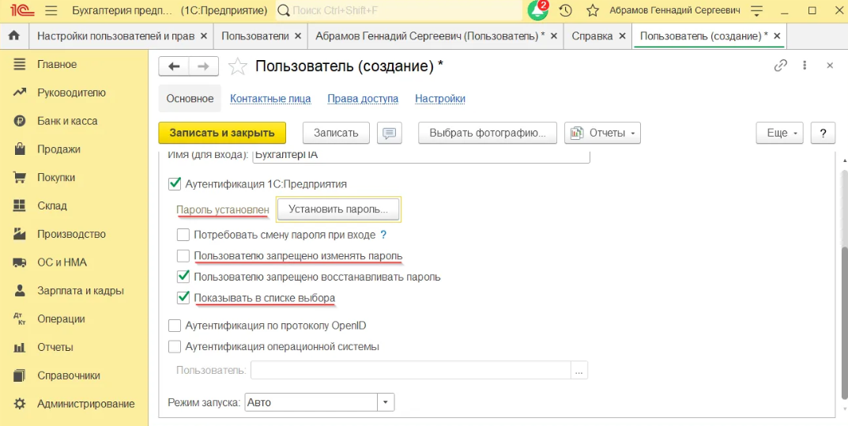Expand the 'Режим запуска' dropdown arrow
Viewport: 848px width, 426px height.
click(385, 402)
